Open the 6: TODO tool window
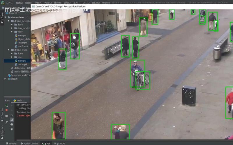233x145 pixels. pyautogui.click(x=60, y=144)
